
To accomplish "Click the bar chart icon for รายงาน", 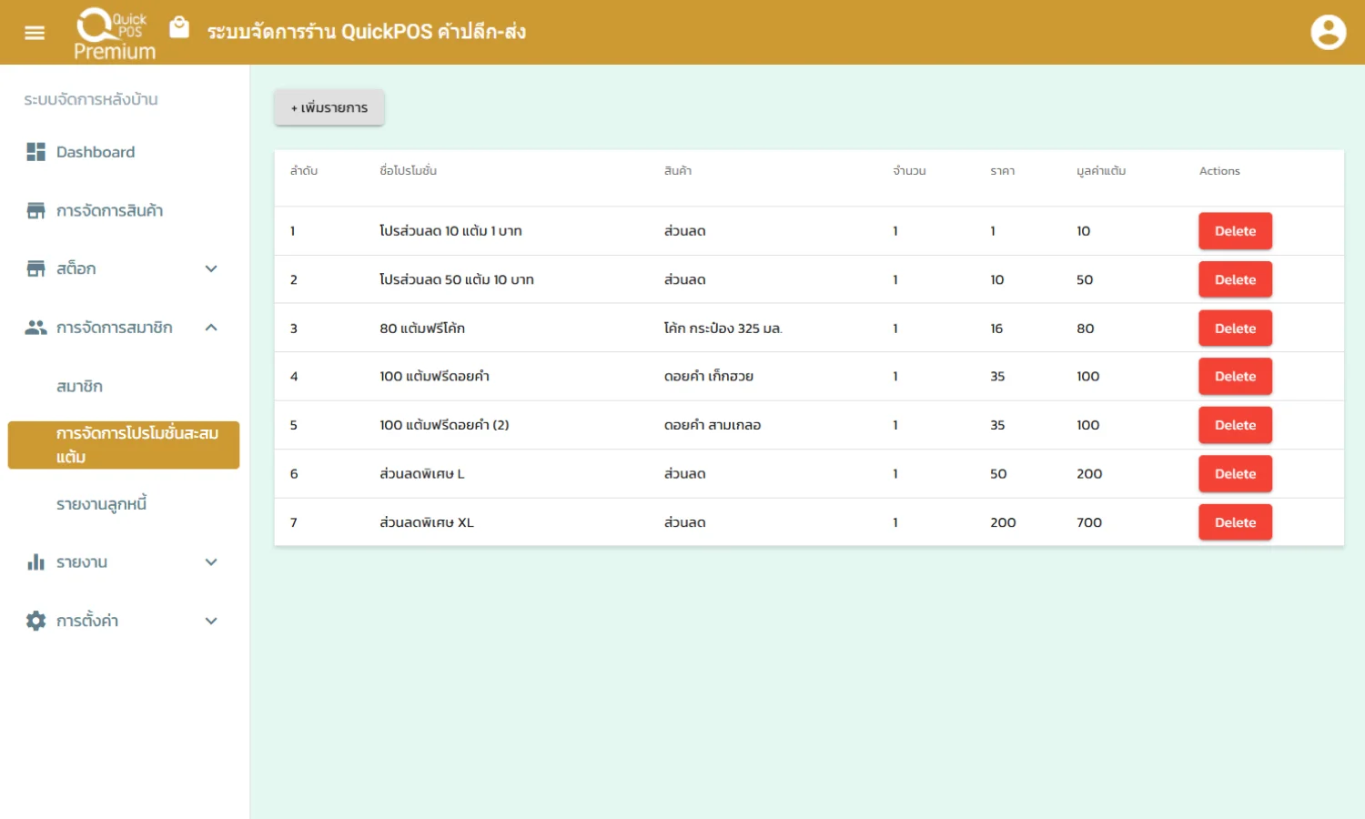I will point(35,562).
